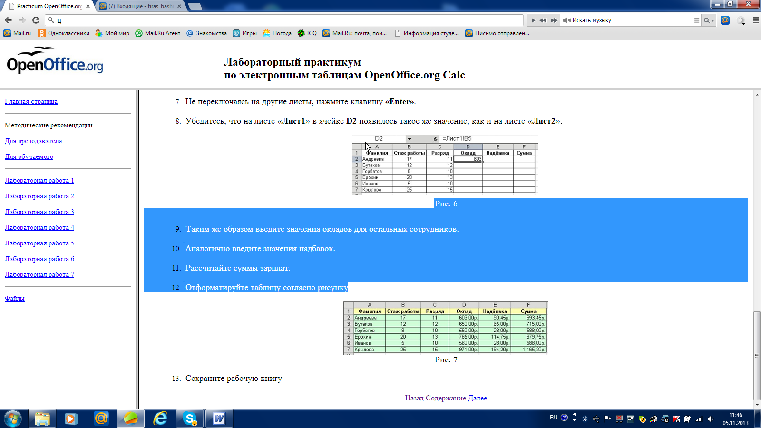Click the play button in music bar

click(x=533, y=20)
